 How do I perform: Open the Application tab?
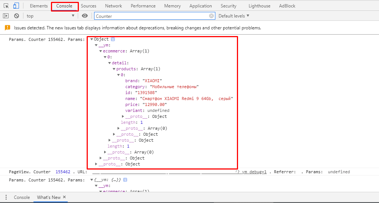(200, 6)
